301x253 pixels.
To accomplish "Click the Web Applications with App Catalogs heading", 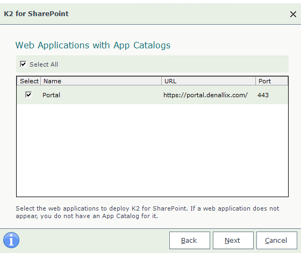I will [93, 46].
